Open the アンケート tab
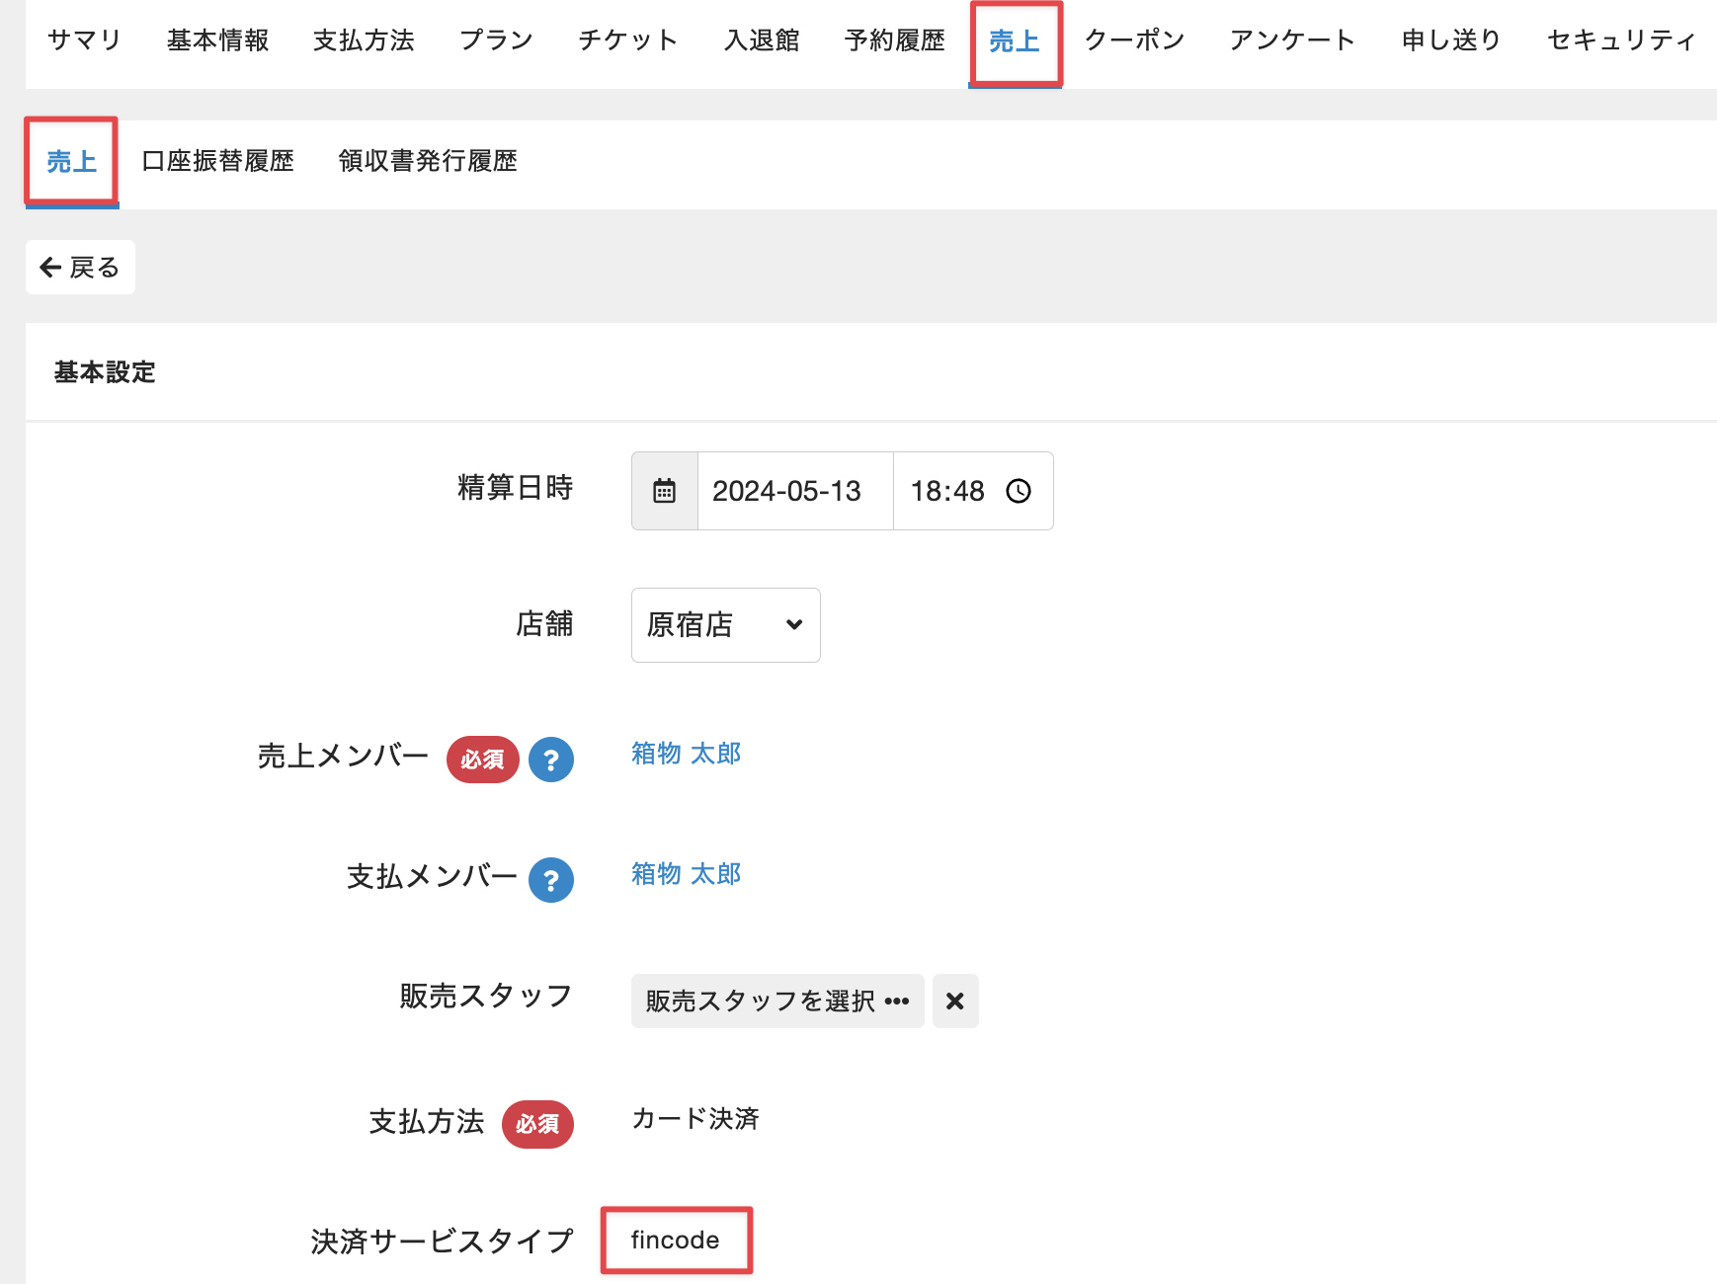1717x1284 pixels. pyautogui.click(x=1292, y=40)
